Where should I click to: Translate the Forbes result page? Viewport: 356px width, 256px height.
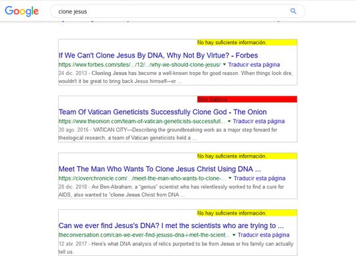point(254,65)
